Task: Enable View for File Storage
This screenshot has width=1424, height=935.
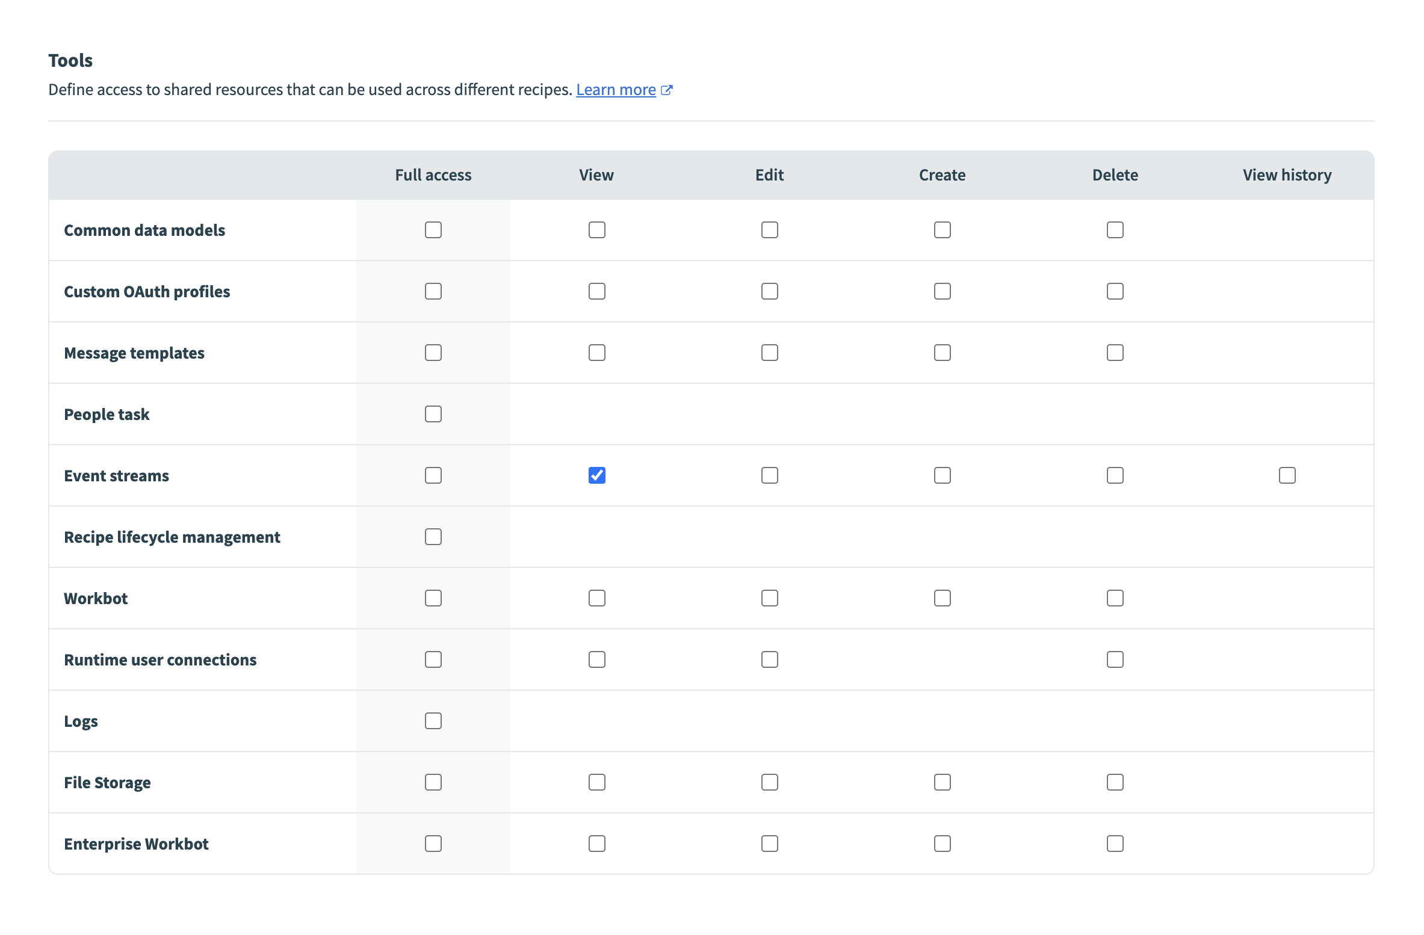Action: [596, 782]
